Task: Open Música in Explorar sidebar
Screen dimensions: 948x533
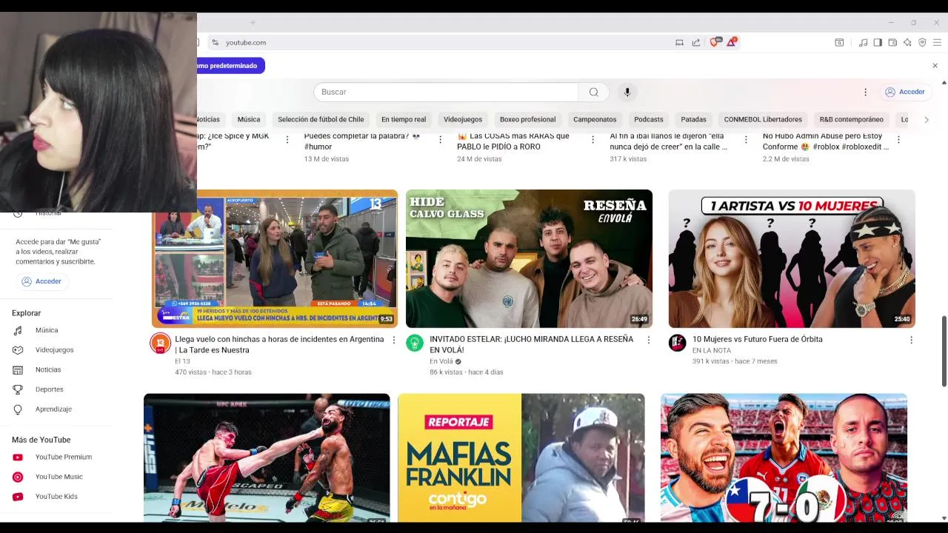Action: pos(56,330)
